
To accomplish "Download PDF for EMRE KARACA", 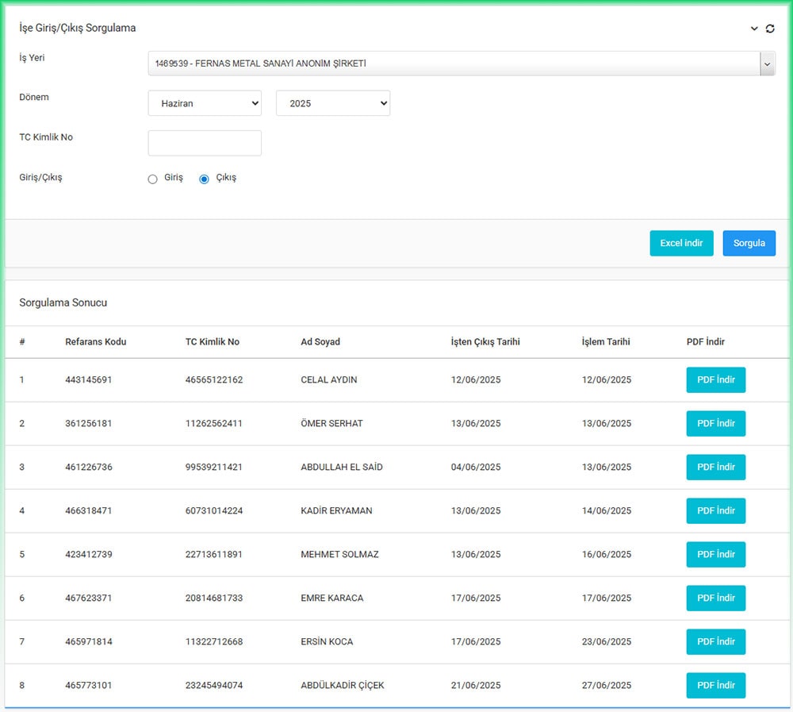I will [x=715, y=598].
